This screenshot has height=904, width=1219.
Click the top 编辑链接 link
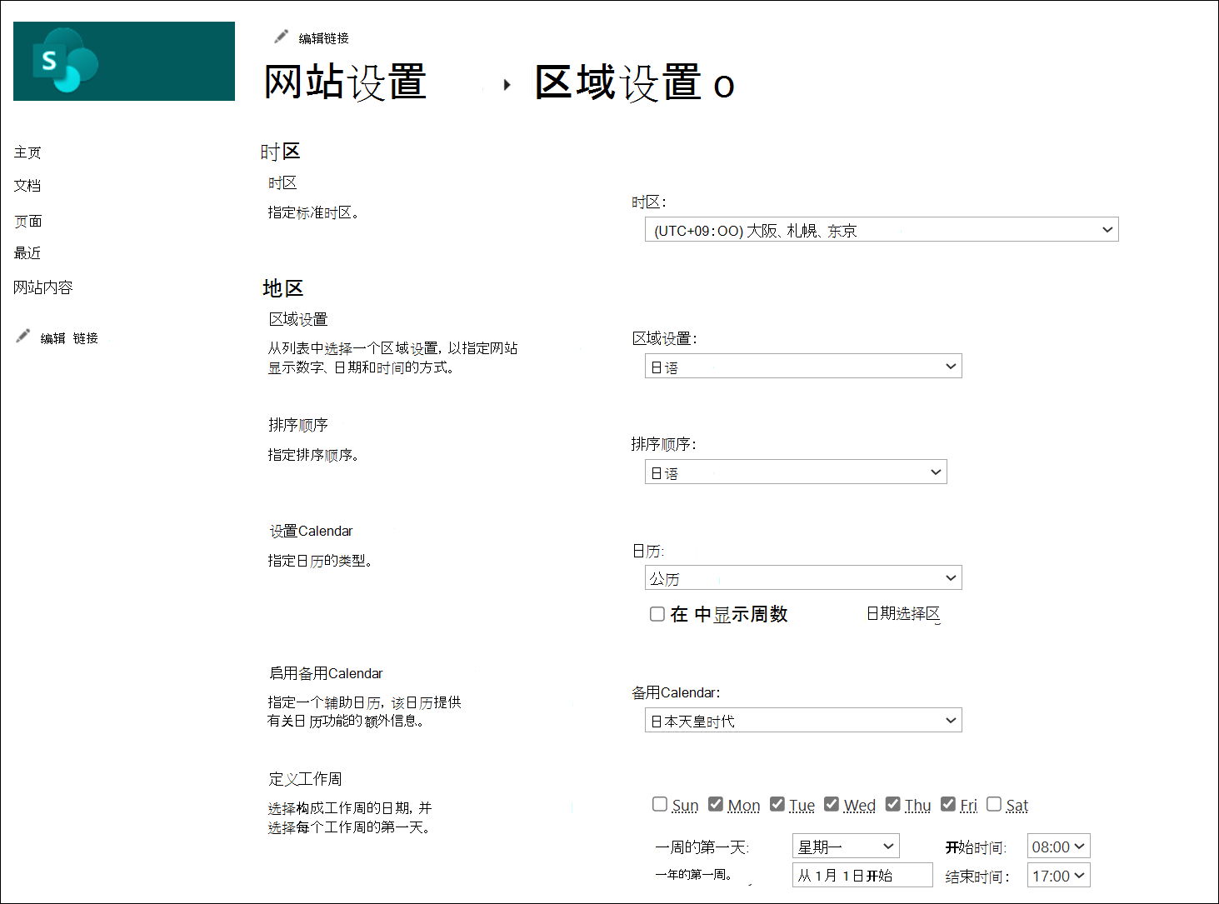pyautogui.click(x=324, y=38)
